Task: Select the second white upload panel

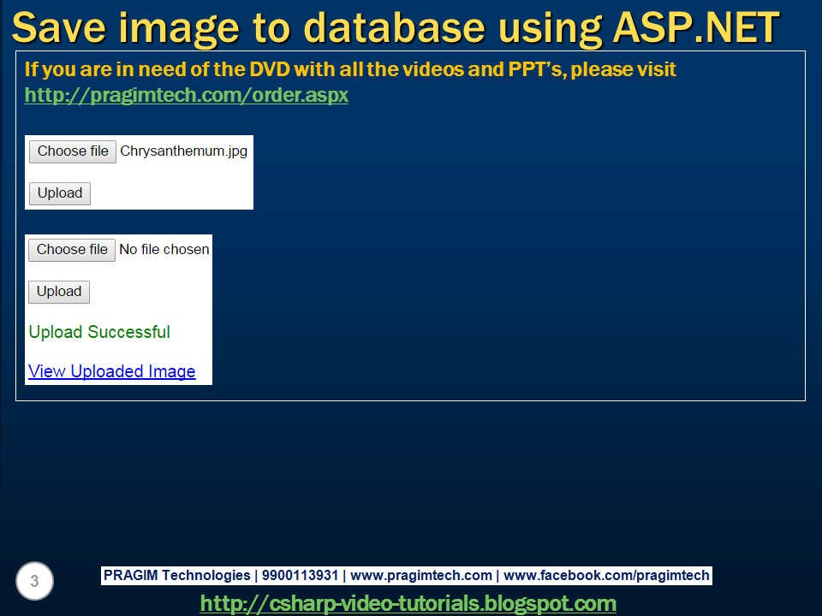Action: 119,309
